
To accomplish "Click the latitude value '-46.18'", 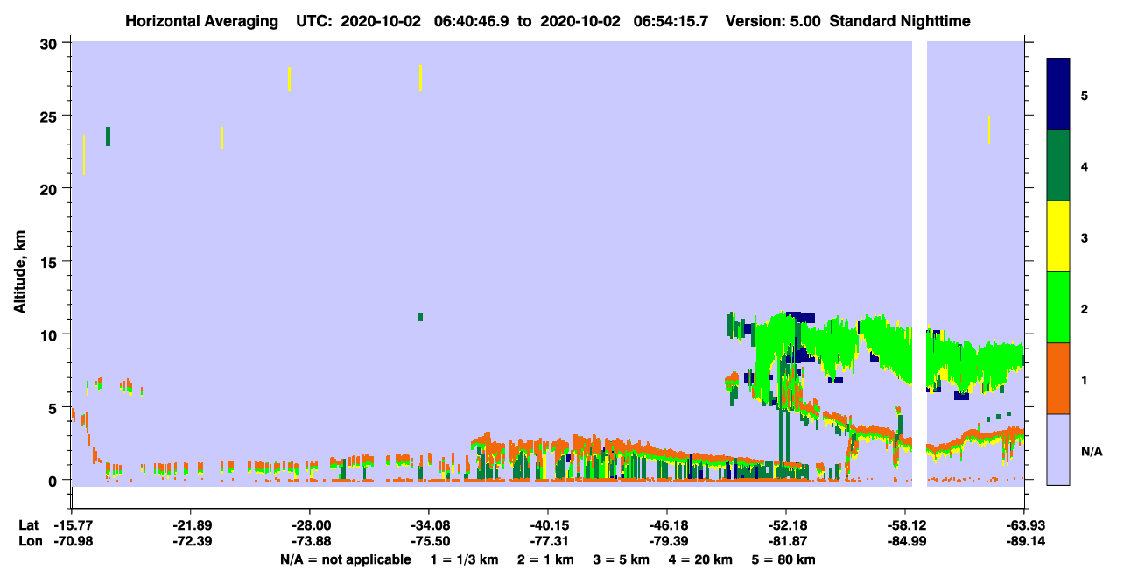I will [667, 525].
